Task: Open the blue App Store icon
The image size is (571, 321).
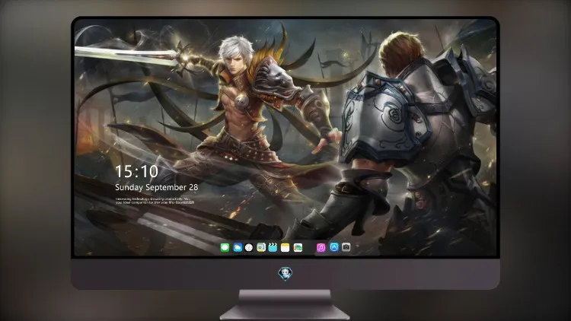Action: (x=334, y=247)
